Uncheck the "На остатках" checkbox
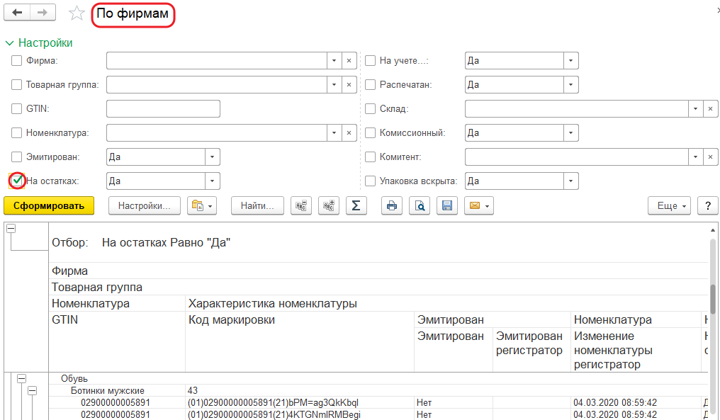 pyautogui.click(x=17, y=181)
